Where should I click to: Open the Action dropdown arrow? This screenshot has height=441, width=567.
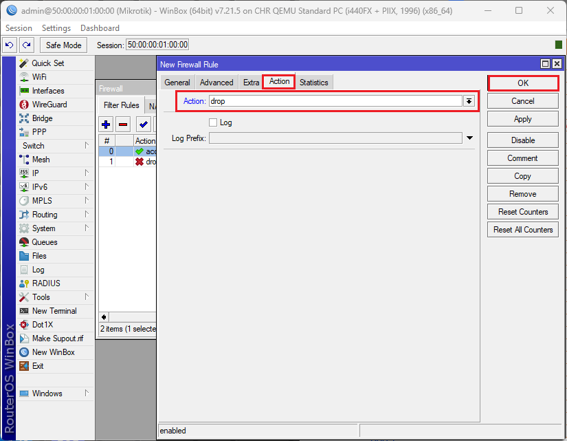click(x=469, y=101)
